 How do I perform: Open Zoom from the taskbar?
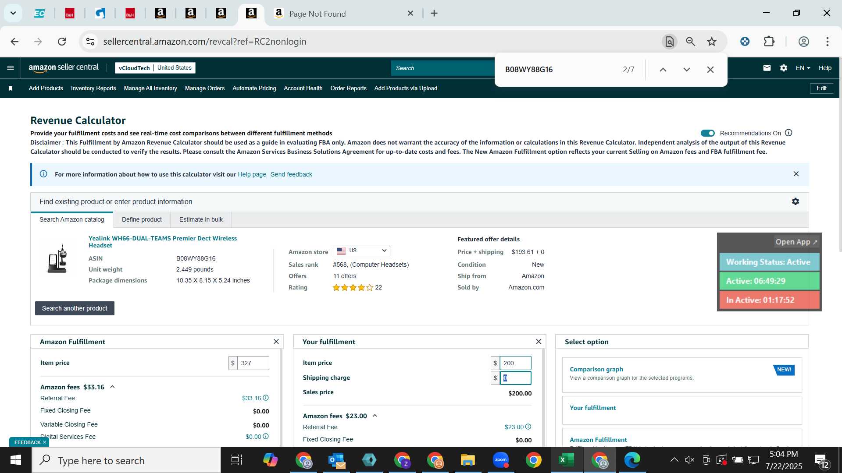500,460
